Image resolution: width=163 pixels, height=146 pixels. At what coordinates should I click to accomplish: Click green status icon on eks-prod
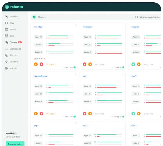pyautogui.click(x=133, y=64)
